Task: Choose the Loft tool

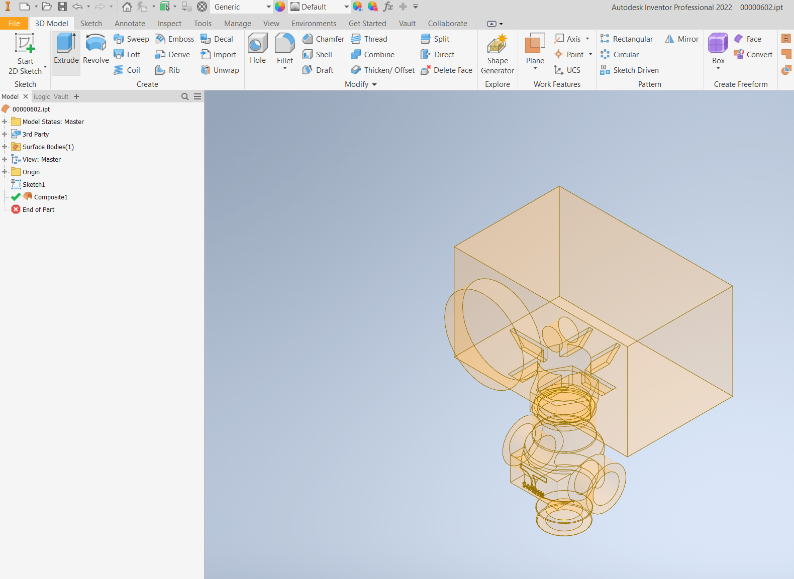Action: (x=127, y=55)
